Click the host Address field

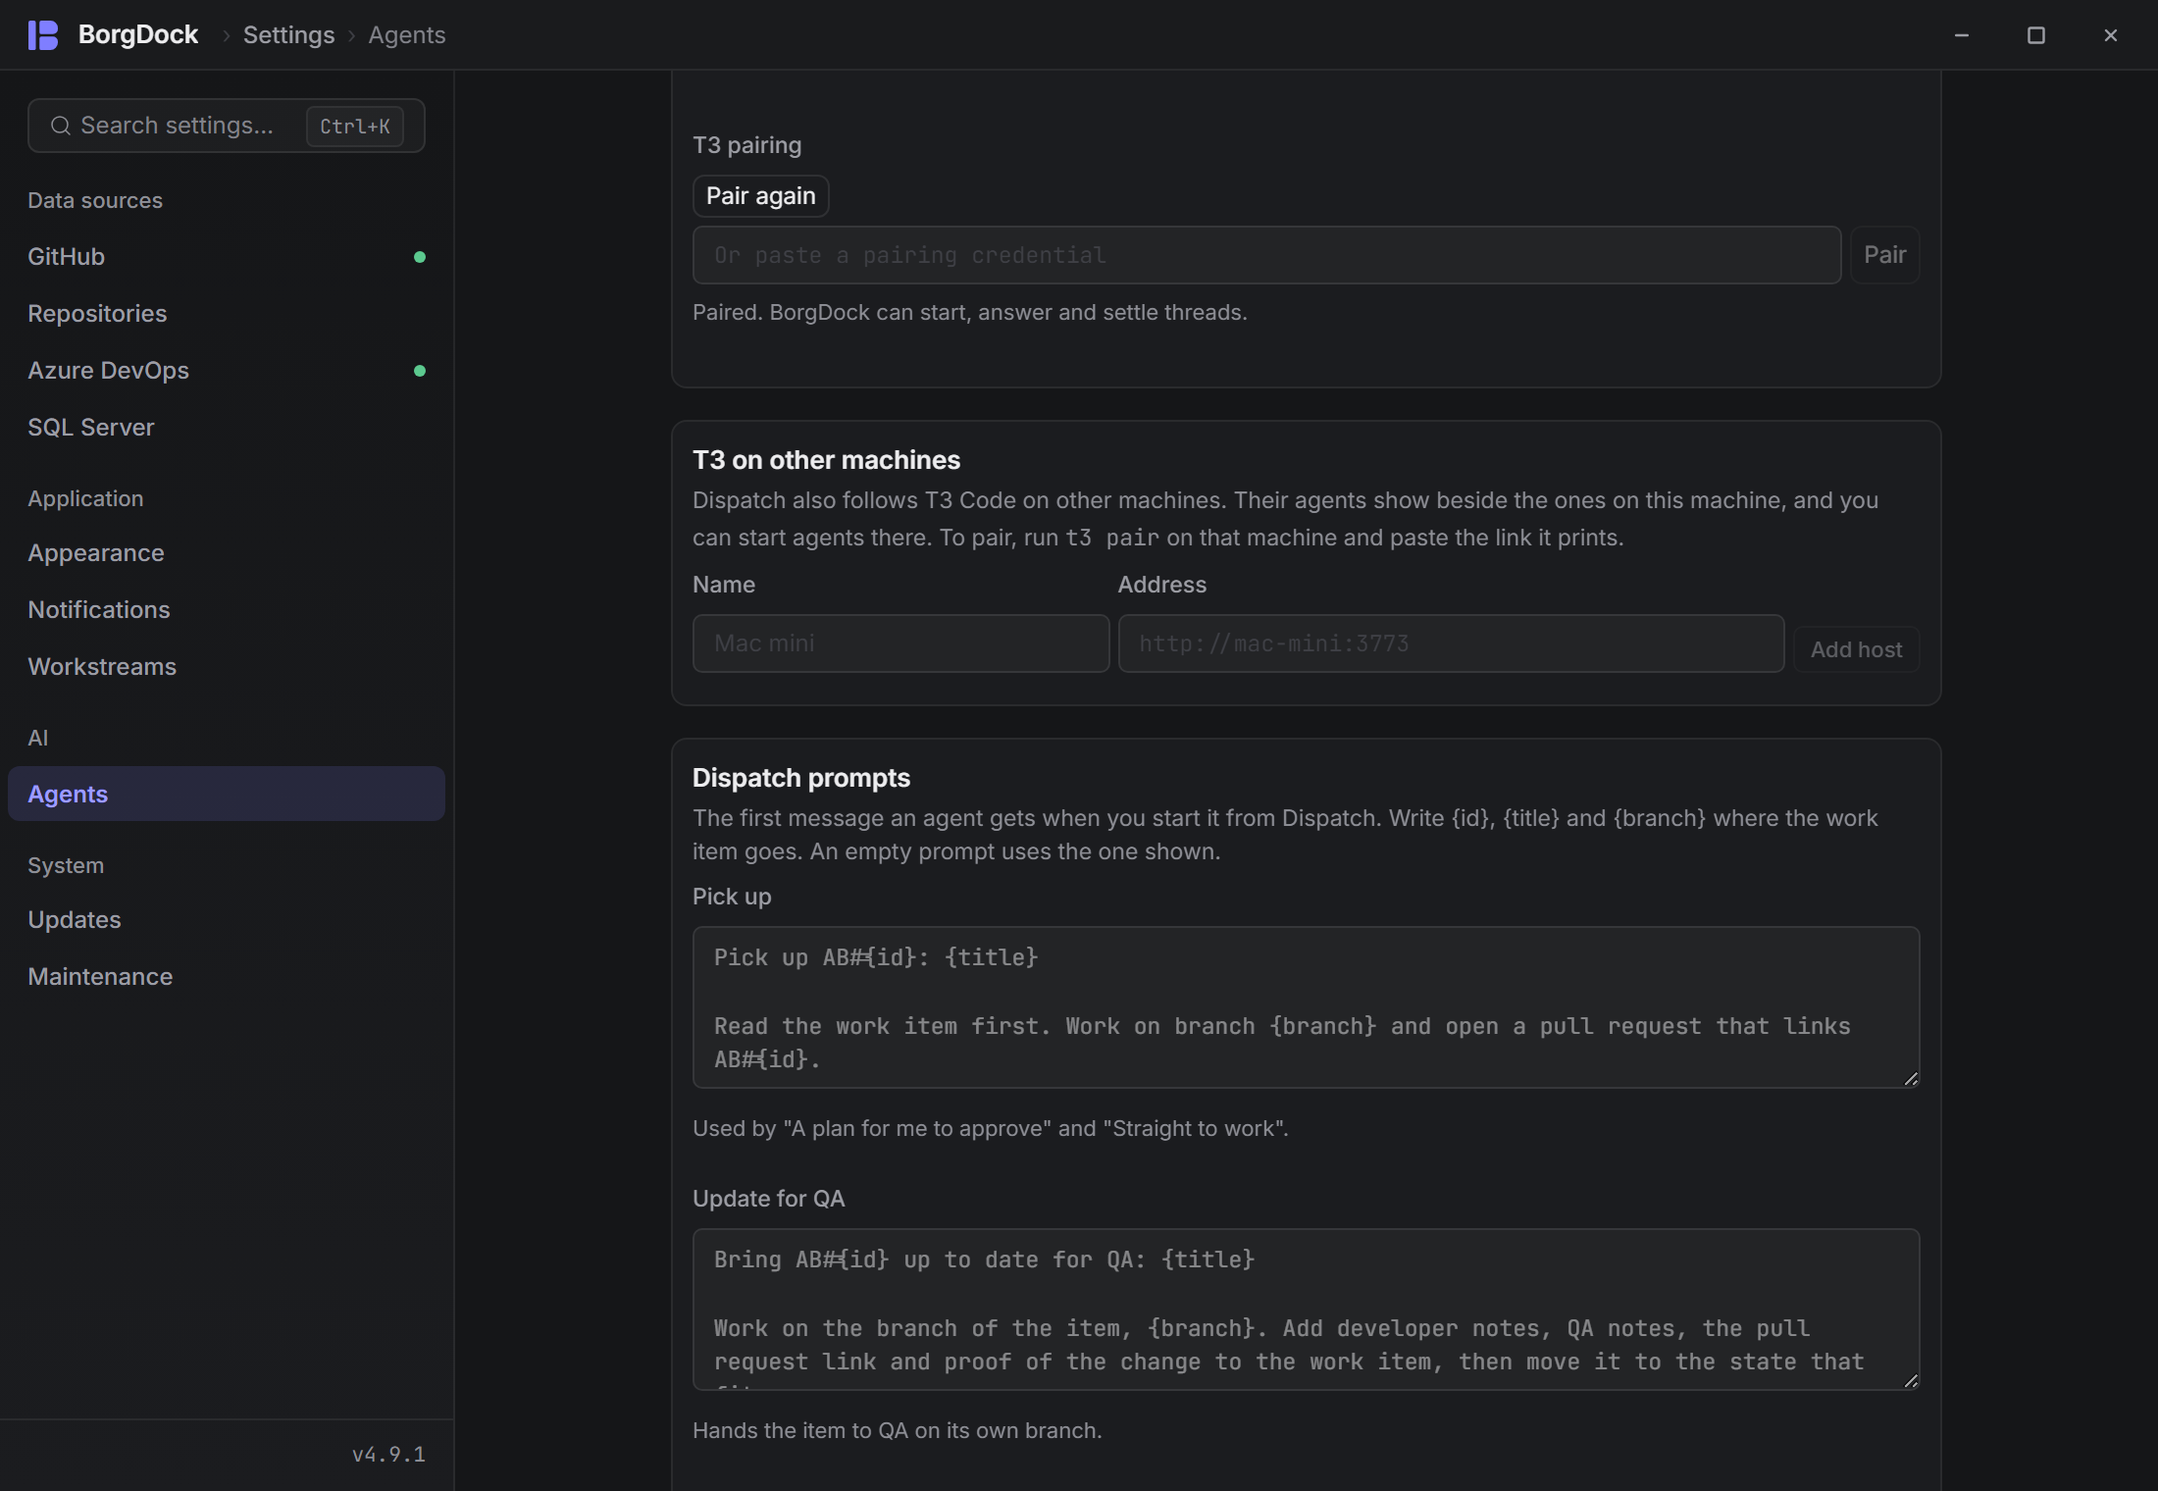pyautogui.click(x=1451, y=643)
